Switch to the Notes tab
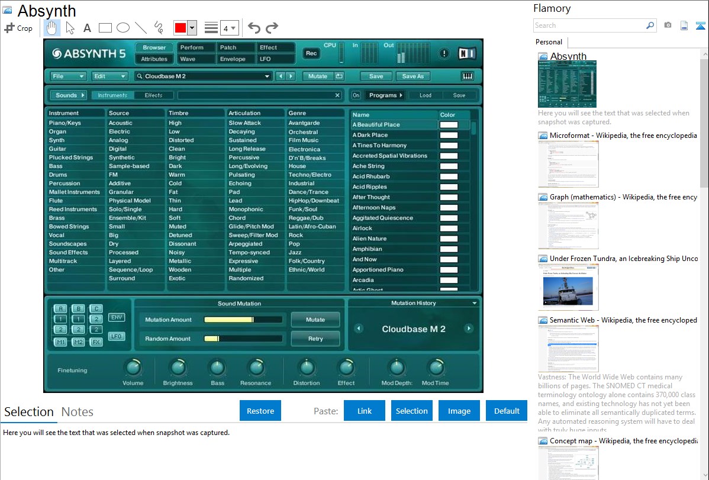The height and width of the screenshot is (480, 709). pyautogui.click(x=77, y=412)
